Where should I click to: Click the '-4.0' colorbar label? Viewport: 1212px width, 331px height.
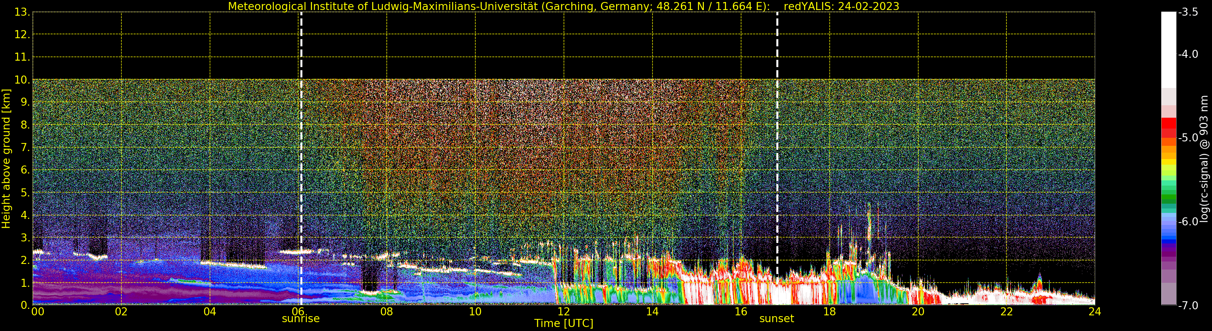click(x=1189, y=55)
